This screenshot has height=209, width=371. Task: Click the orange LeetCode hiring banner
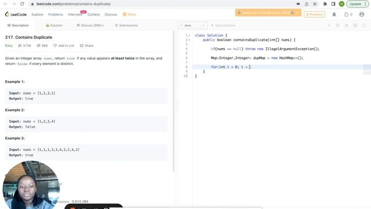pos(268,13)
